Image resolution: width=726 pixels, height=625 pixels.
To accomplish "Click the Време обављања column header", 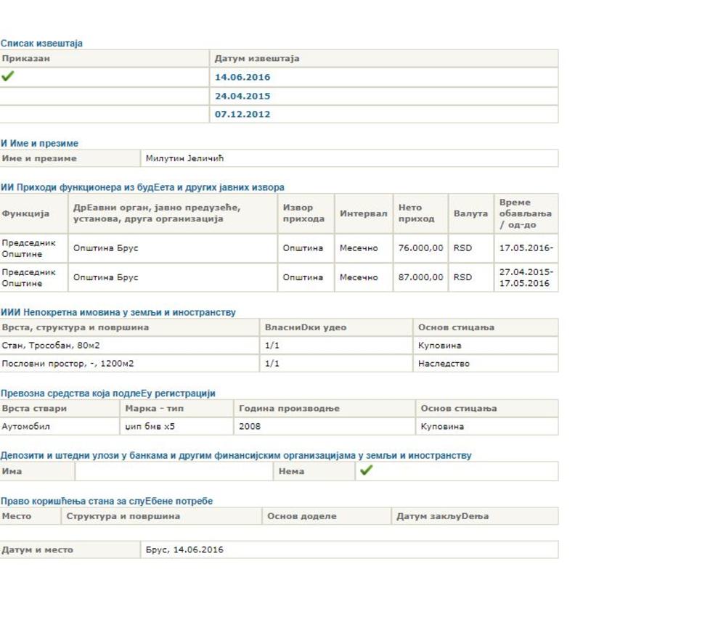I will [525, 213].
